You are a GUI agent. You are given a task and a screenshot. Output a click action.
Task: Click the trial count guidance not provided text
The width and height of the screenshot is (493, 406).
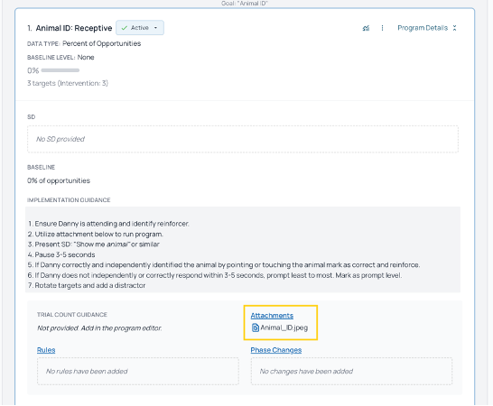pyautogui.click(x=99, y=328)
